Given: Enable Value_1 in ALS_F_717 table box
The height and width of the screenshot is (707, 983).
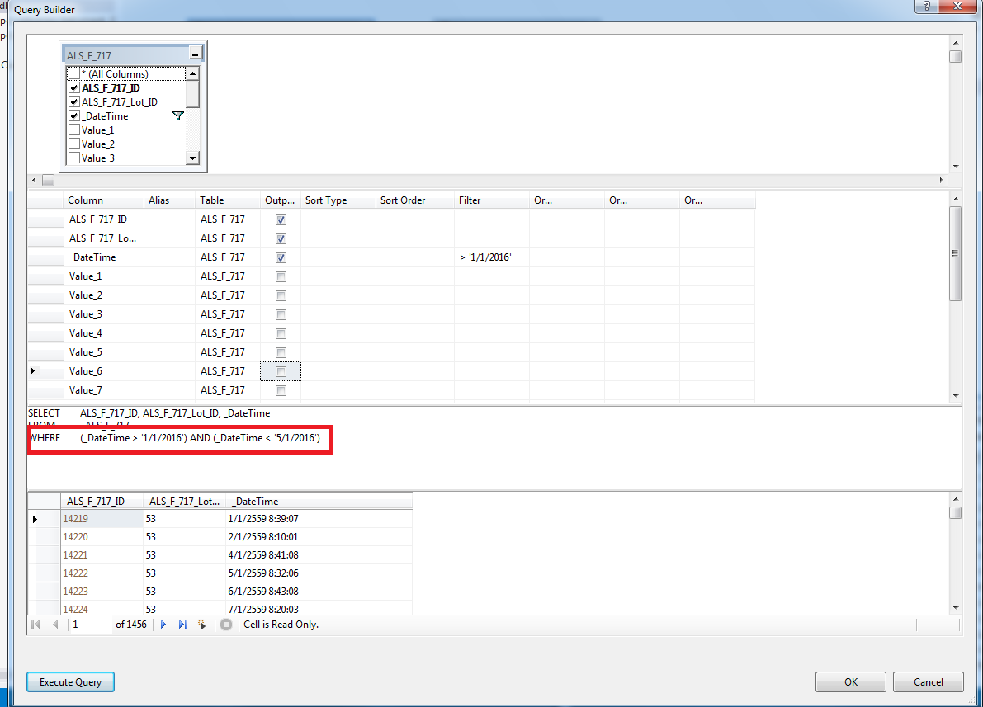Looking at the screenshot, I should pyautogui.click(x=74, y=130).
